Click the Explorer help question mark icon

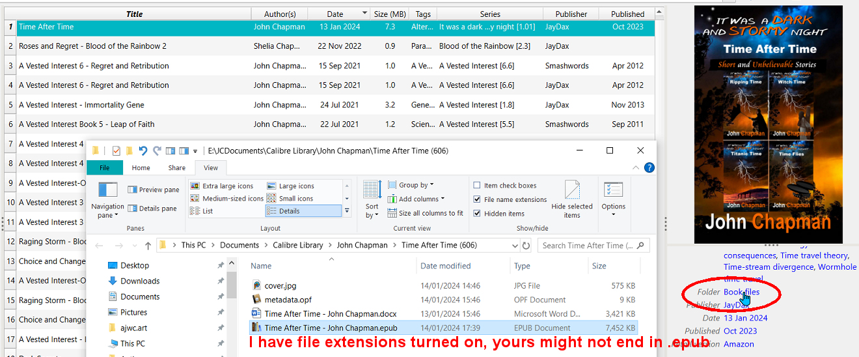point(649,167)
